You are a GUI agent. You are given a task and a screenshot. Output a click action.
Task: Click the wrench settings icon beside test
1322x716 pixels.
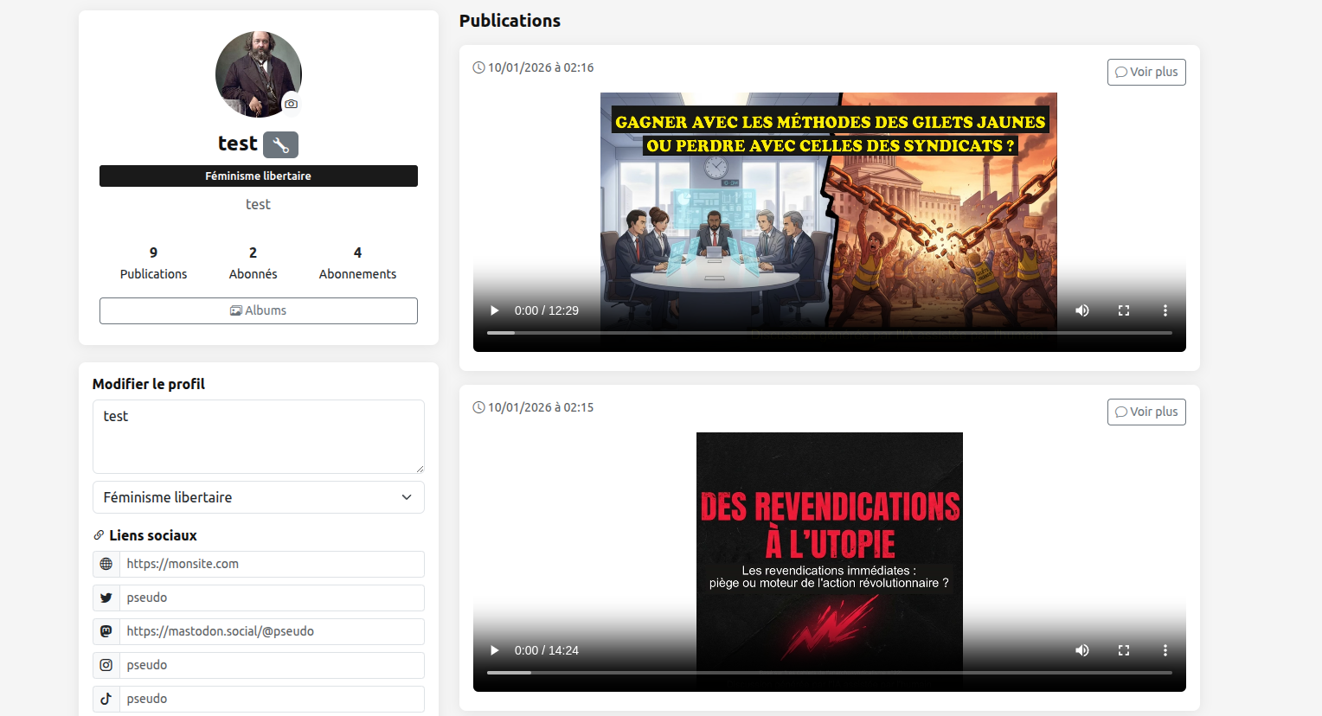(x=280, y=144)
